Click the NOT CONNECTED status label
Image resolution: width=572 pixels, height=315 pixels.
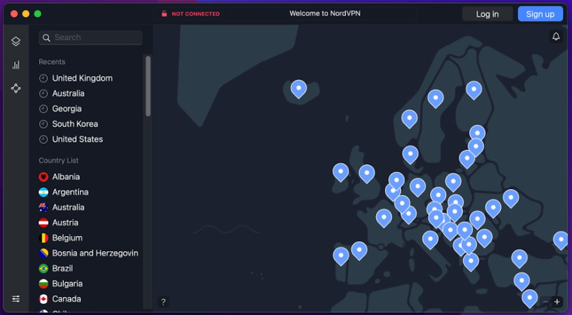[x=195, y=14]
